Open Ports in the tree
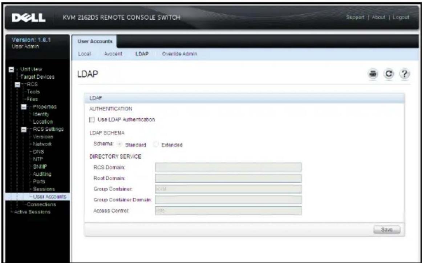This screenshot has width=422, height=263. (x=39, y=182)
